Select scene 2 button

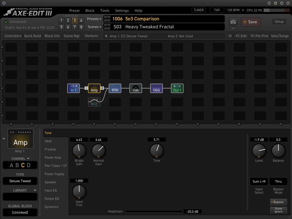(x=68, y=21)
